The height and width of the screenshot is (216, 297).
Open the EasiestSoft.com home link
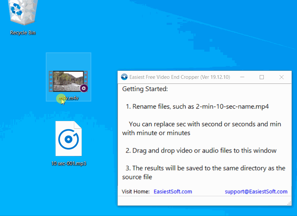[173, 192]
